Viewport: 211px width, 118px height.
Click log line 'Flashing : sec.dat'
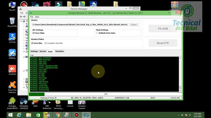click(38, 80)
